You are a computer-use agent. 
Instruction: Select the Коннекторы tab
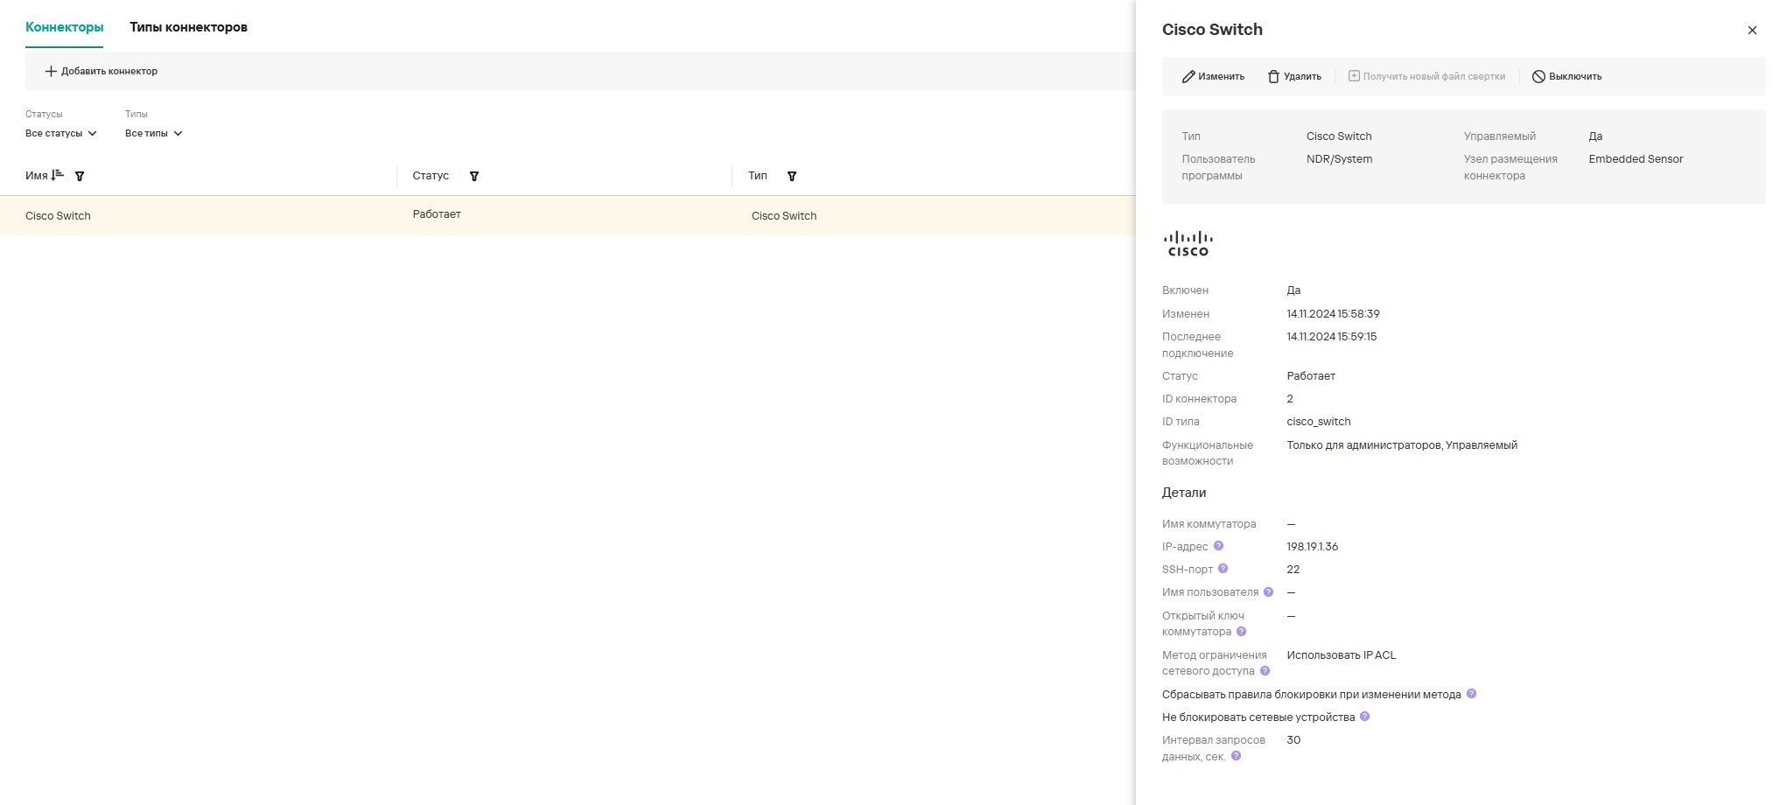click(x=64, y=27)
